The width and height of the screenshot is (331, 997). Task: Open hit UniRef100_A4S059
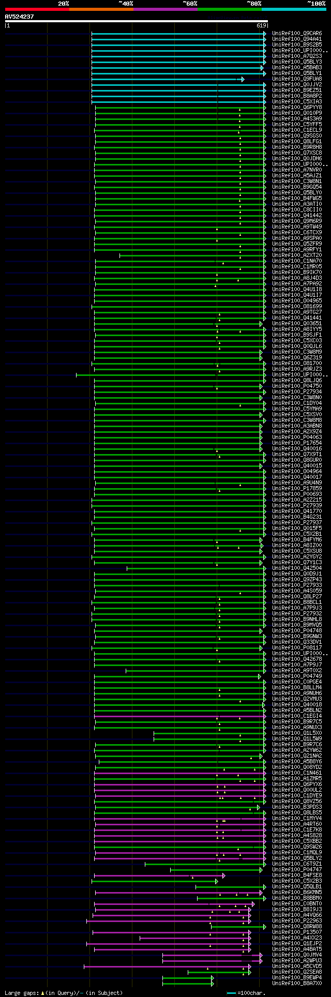pyautogui.click(x=297, y=591)
